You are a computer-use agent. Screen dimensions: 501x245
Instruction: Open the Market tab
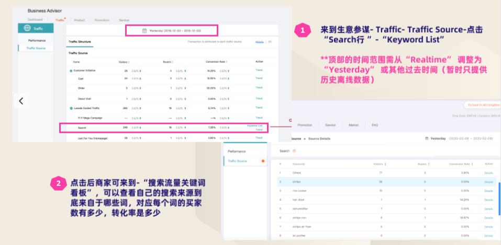[353, 125]
